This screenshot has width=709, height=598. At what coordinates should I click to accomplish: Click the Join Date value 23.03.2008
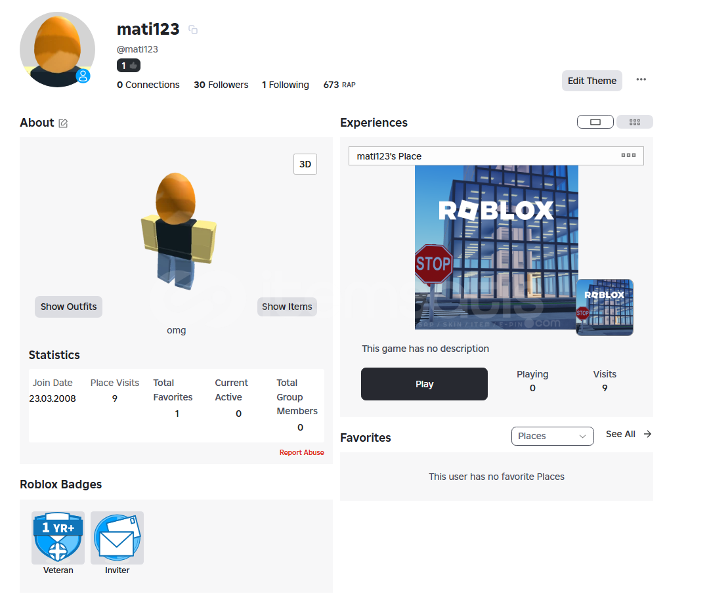[53, 398]
